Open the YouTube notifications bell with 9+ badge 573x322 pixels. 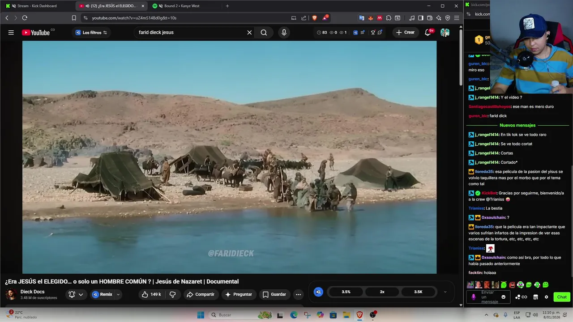tap(428, 32)
